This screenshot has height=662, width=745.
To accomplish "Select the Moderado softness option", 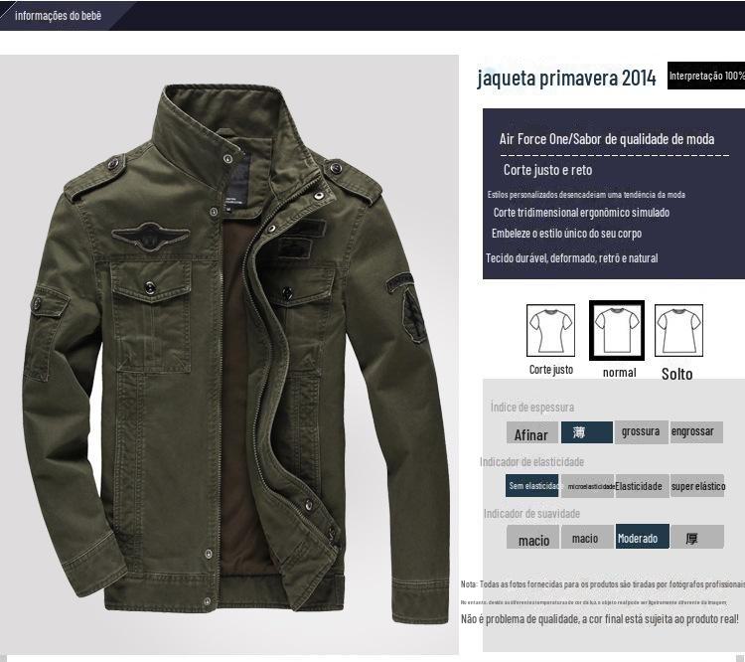I will 643,537.
